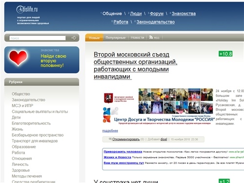Select Образование category

click(24, 147)
